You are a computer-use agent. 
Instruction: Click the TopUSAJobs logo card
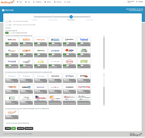tap(84, 87)
